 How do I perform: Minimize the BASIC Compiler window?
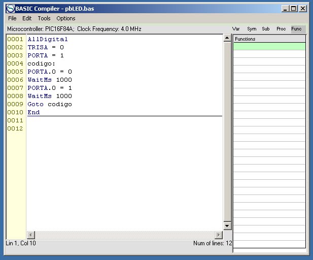(285, 9)
